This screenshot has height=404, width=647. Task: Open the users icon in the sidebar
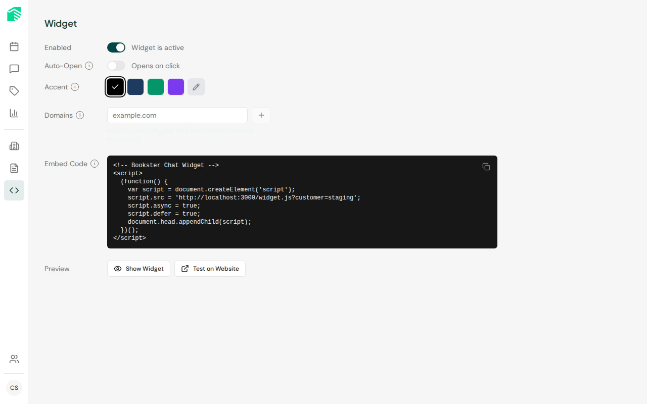tap(14, 359)
